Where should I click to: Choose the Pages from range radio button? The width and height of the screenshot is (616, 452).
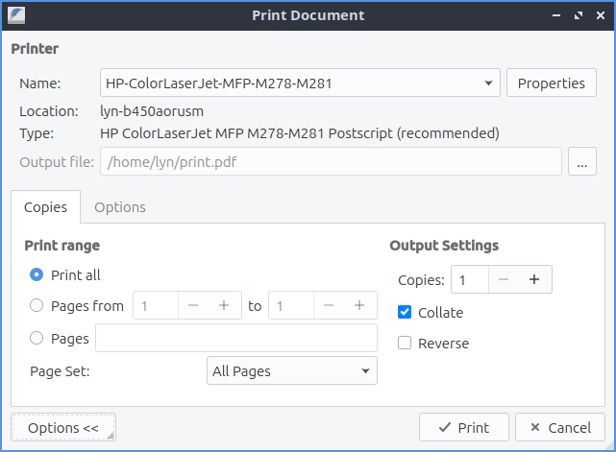pyautogui.click(x=37, y=306)
